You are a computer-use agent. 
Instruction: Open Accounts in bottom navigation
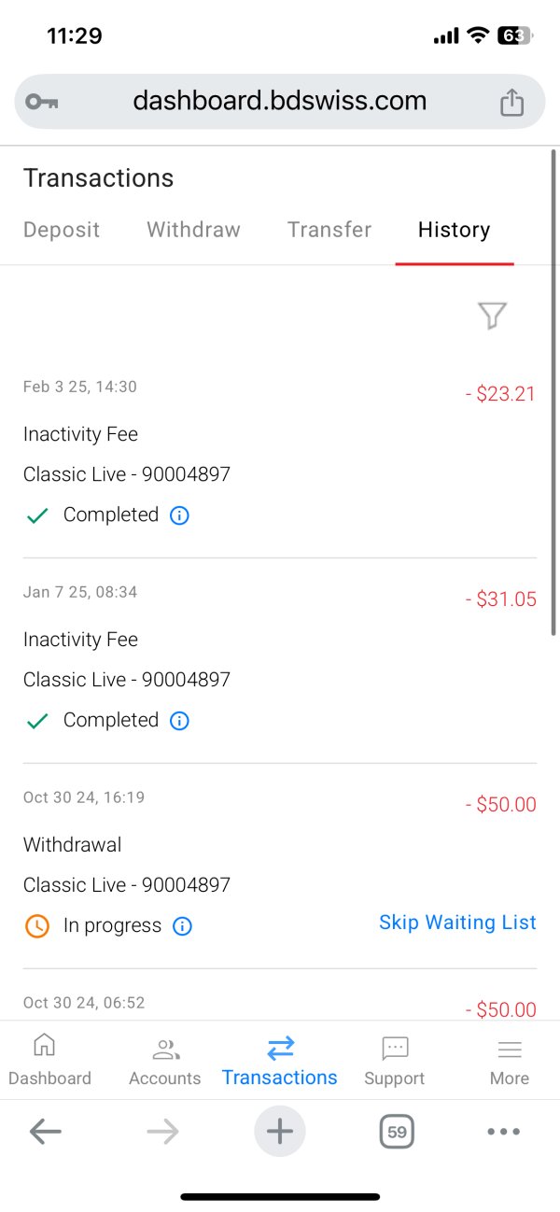[165, 1061]
